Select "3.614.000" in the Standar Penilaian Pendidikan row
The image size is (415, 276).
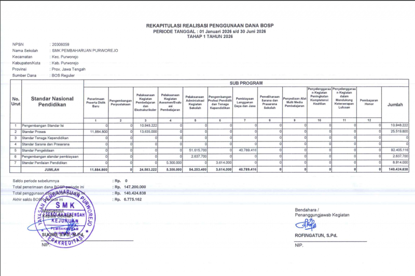pos(224,163)
